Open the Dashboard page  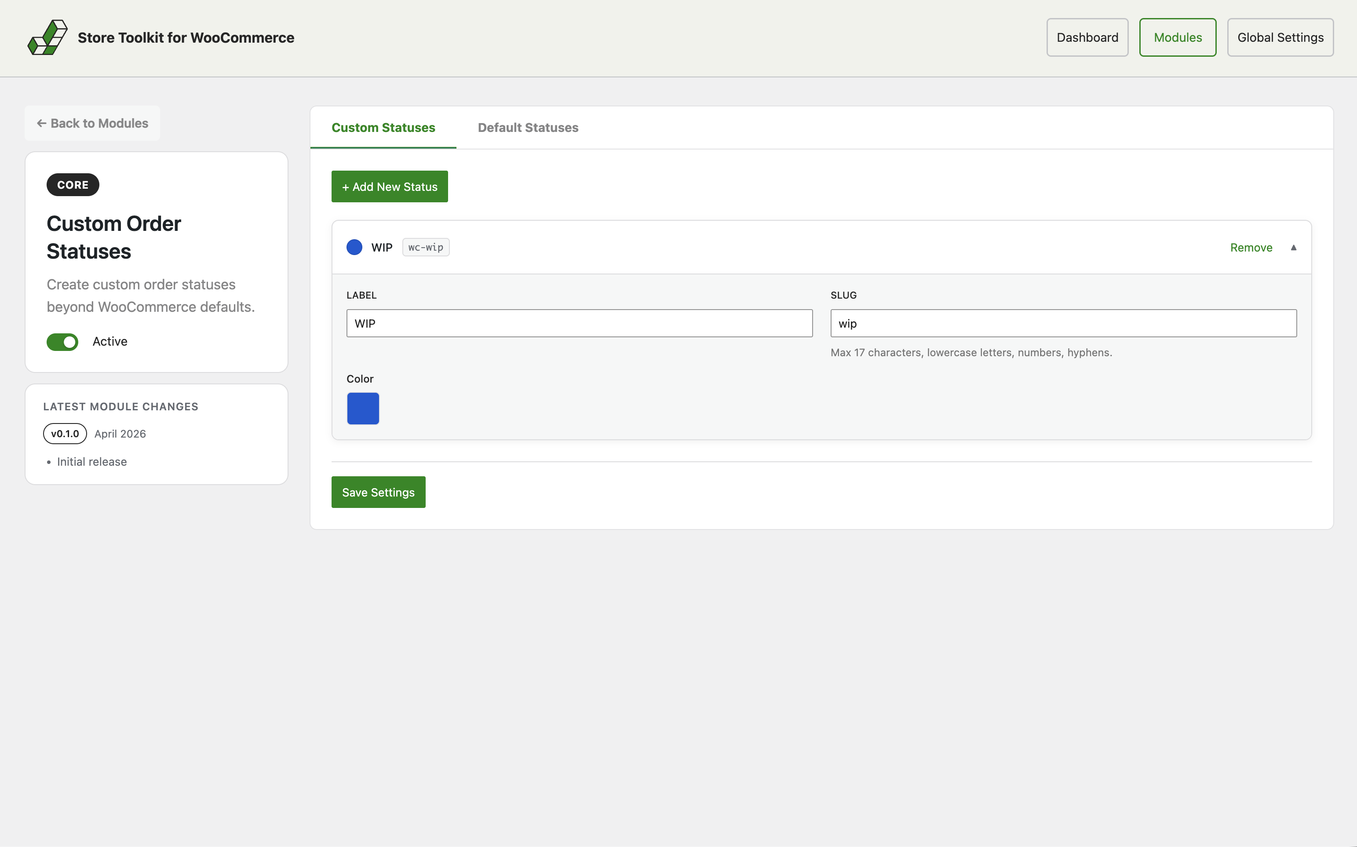(x=1087, y=37)
